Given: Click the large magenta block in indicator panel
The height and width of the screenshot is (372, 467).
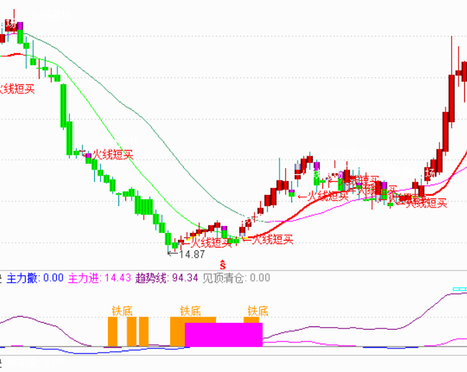Looking at the screenshot, I should 223,334.
